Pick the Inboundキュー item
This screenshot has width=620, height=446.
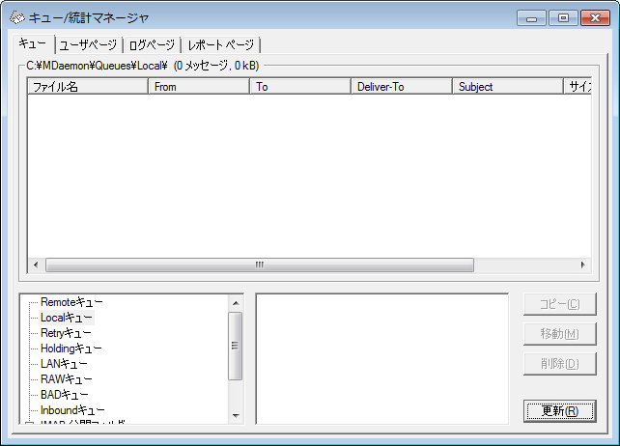click(72, 410)
